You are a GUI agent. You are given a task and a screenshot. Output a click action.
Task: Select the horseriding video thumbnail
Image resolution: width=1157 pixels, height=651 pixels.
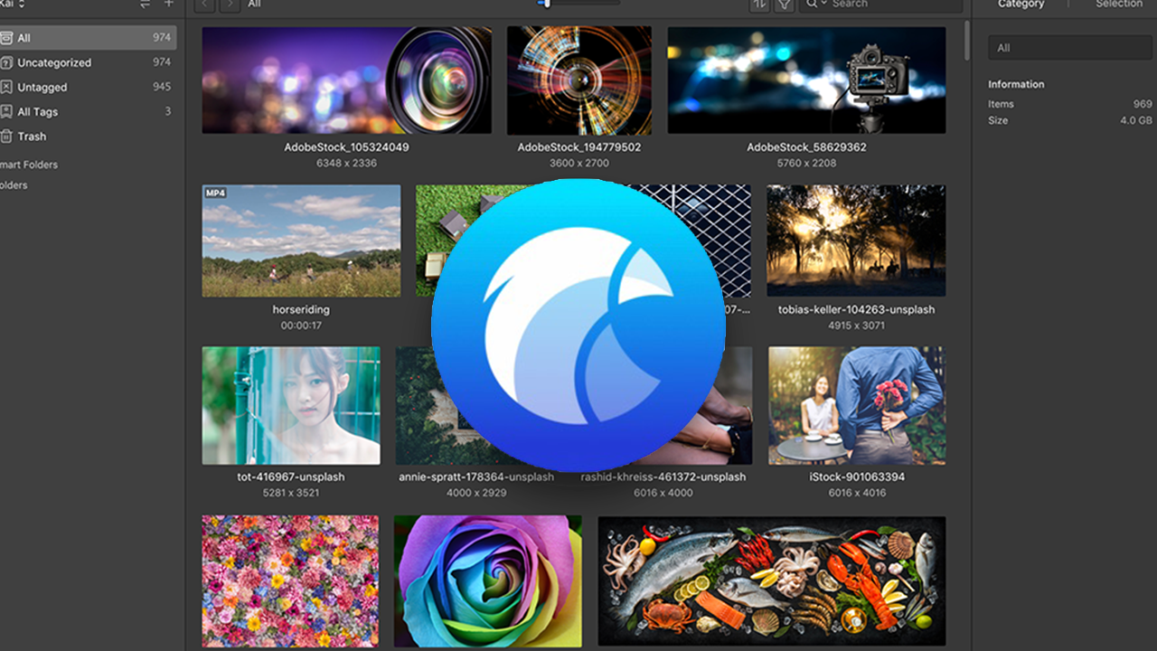(x=301, y=241)
